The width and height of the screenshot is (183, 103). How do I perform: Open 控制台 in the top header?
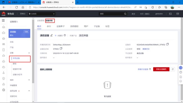(x=23, y=14)
